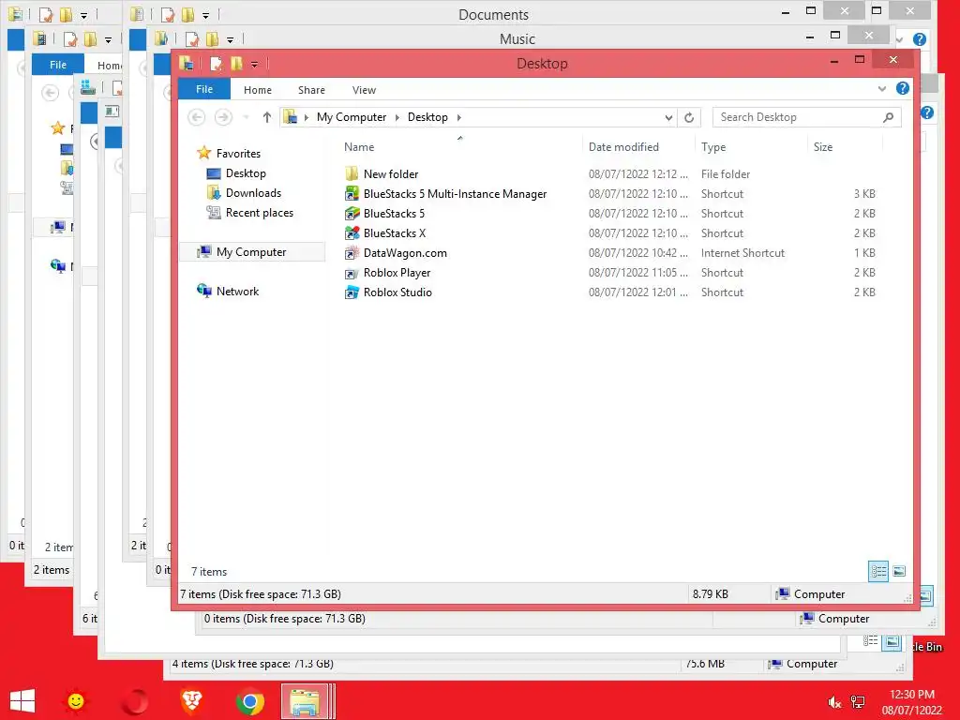
Task: Switch to the Home ribbon tab in Desktop window
Action: pos(258,90)
